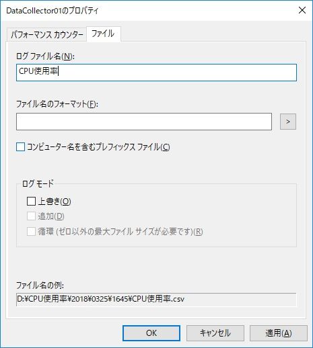Apply changes with 適用(A) button
This screenshot has height=348, width=313.
pyautogui.click(x=279, y=333)
